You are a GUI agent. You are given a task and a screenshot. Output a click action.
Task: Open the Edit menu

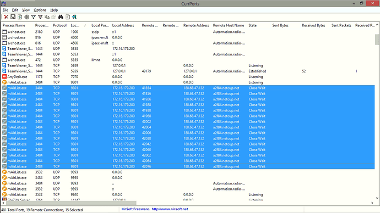(15, 10)
